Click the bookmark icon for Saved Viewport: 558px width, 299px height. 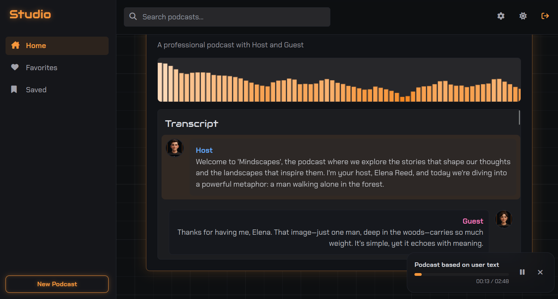(x=14, y=90)
